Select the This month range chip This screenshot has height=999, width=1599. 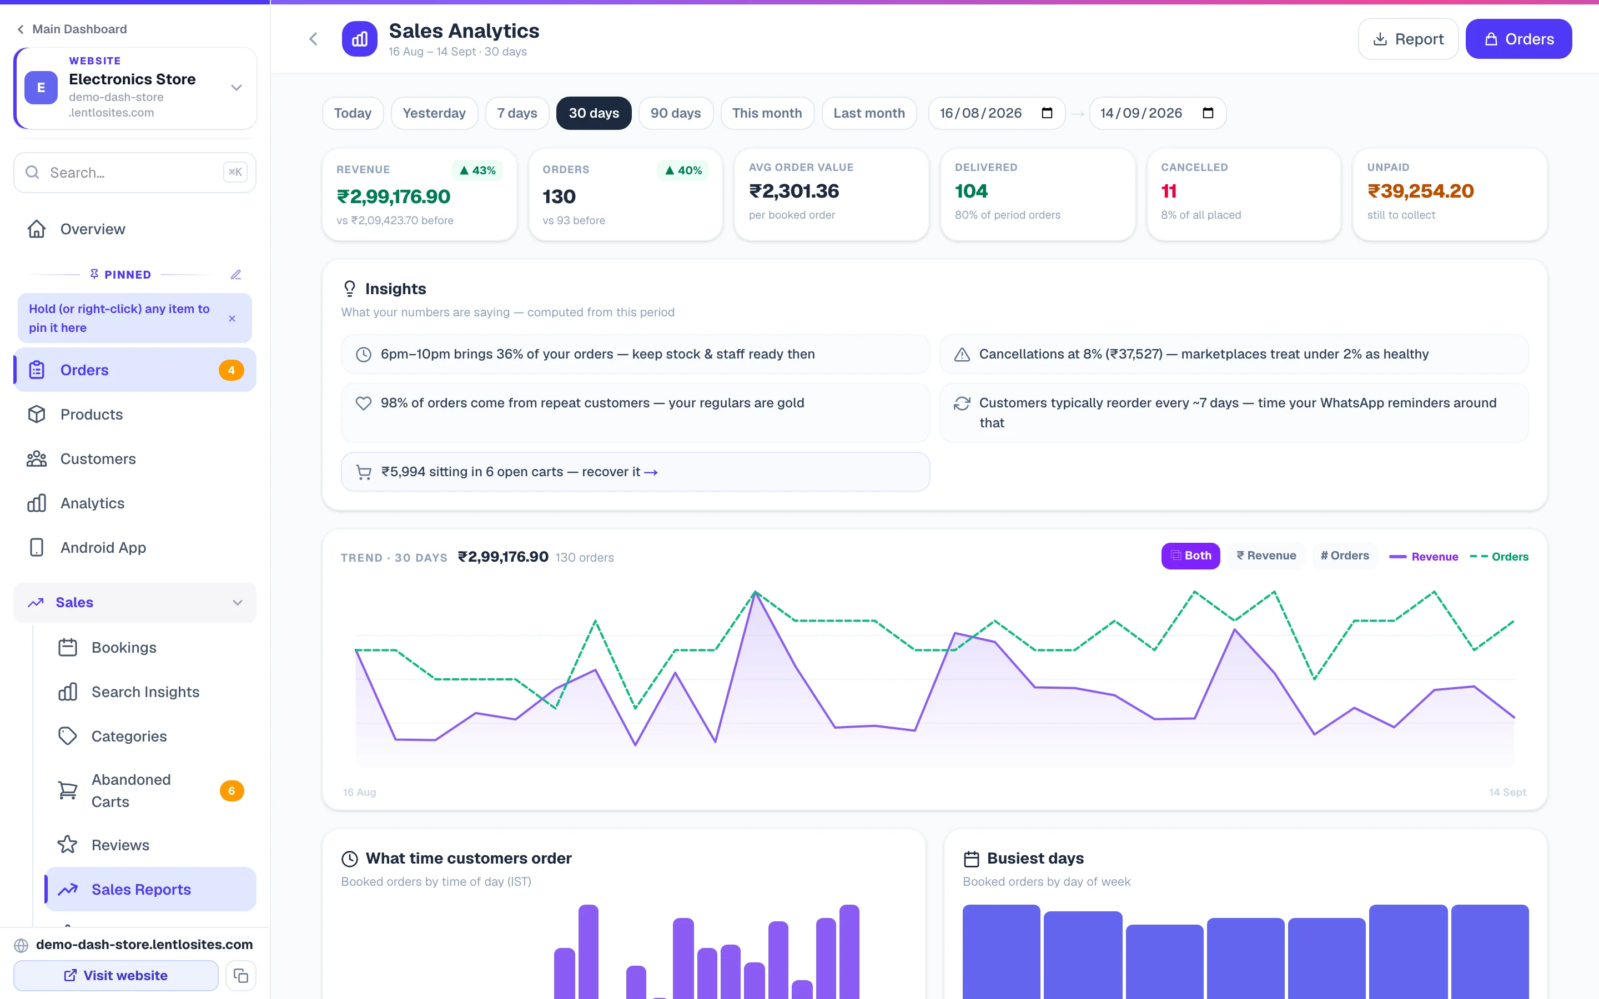[x=767, y=113]
